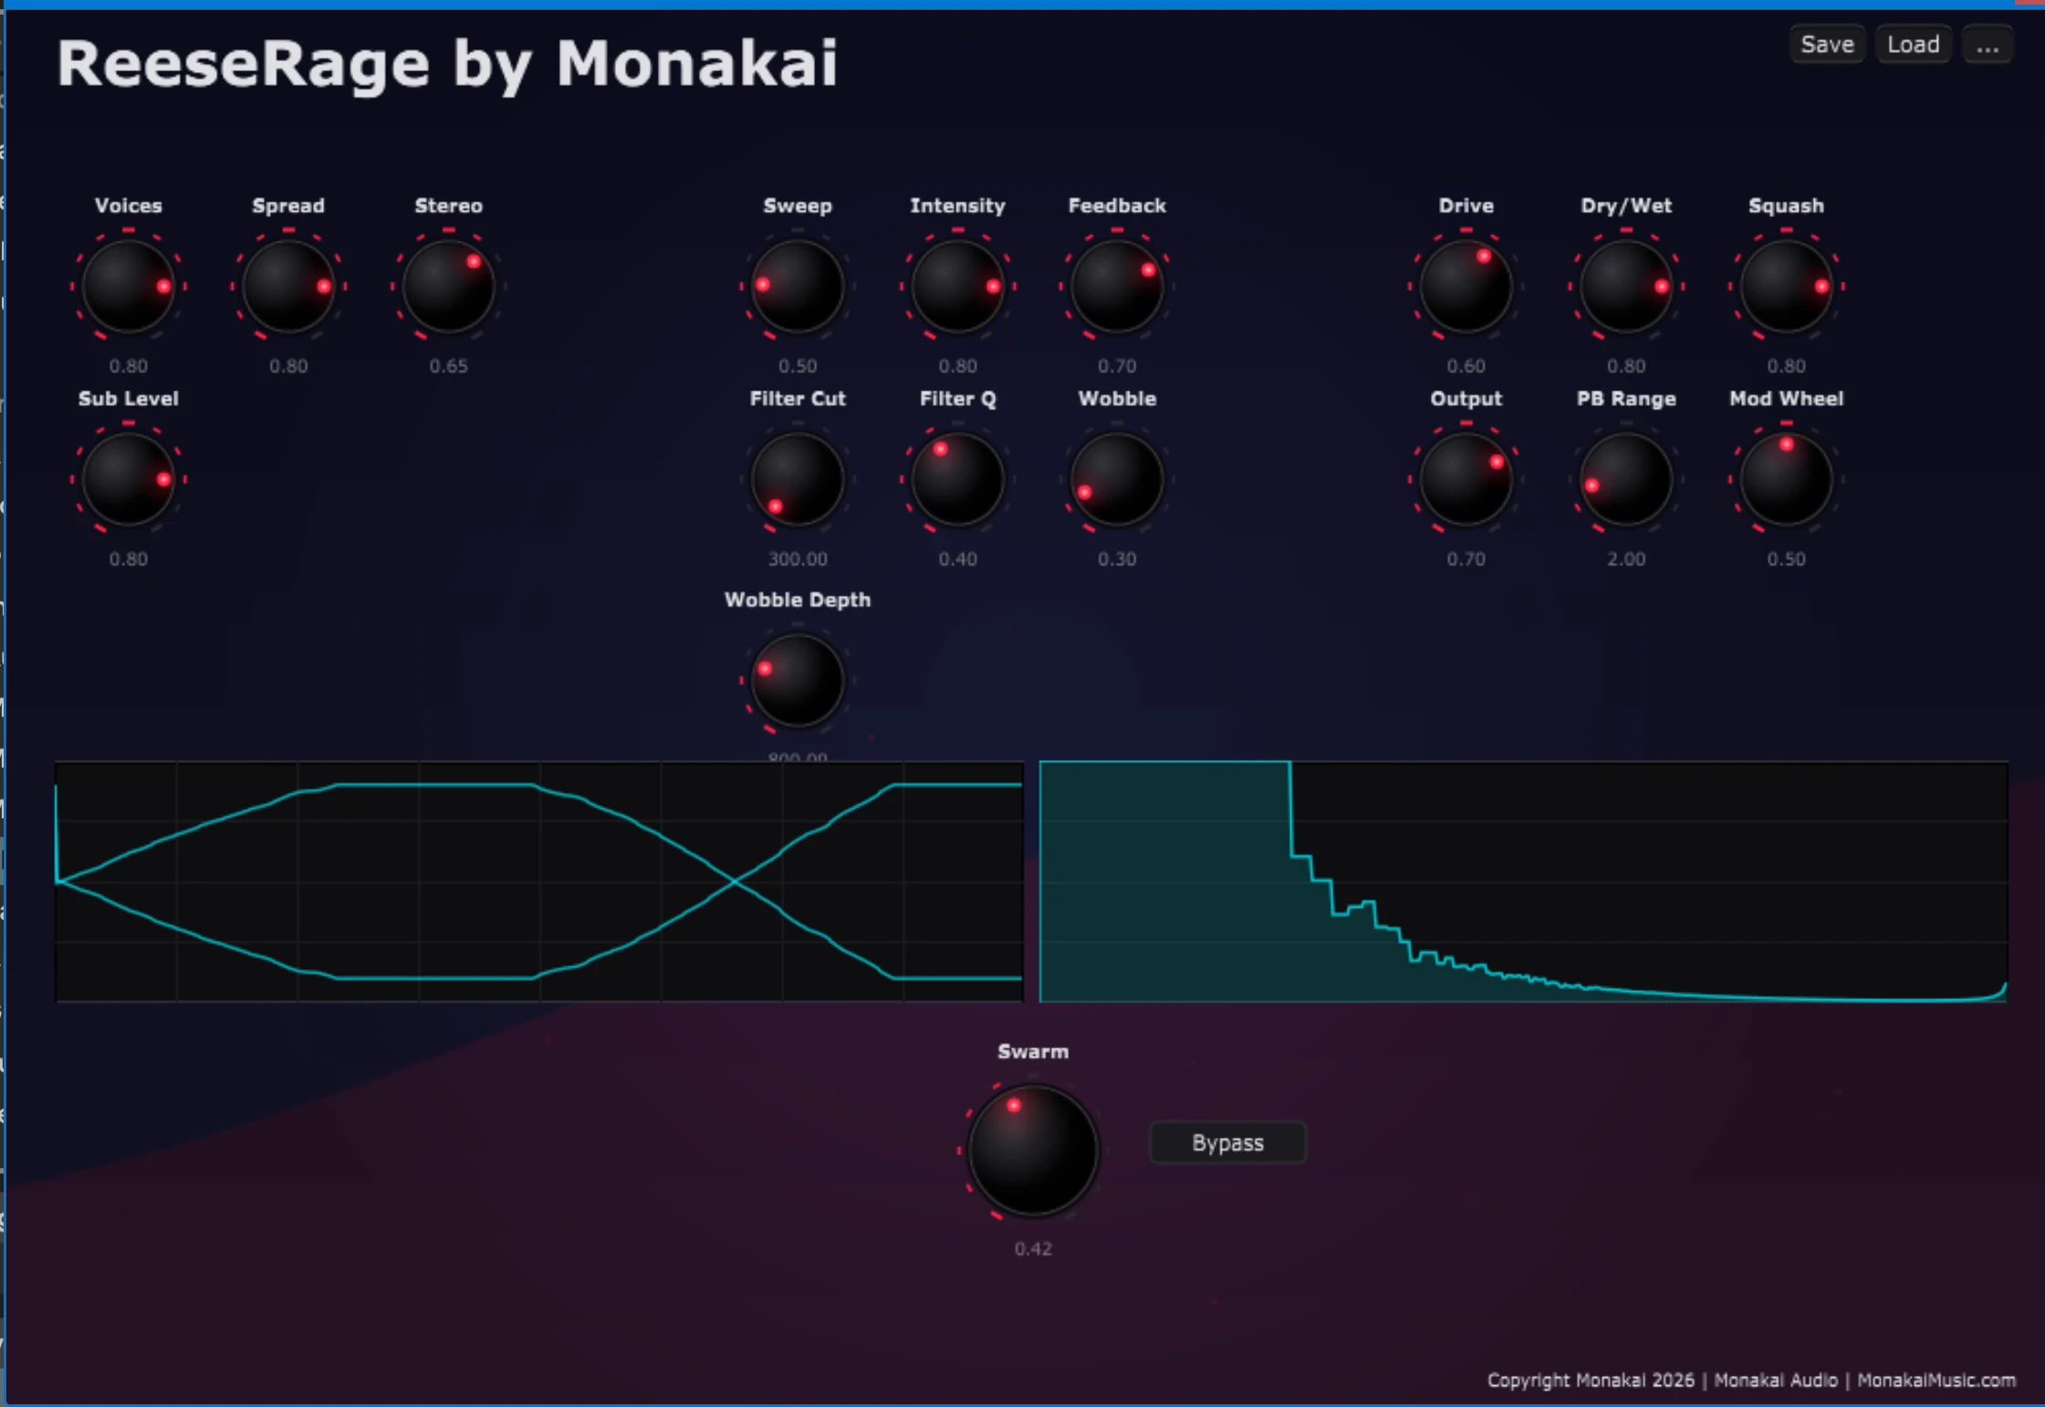Screen dimensions: 2045x1407
Task: Click the Dry/Wet label
Action: point(1626,205)
